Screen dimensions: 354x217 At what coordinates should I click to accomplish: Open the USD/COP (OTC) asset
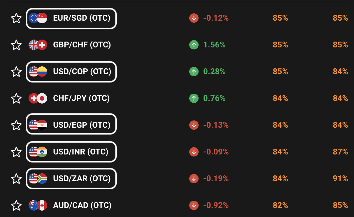(71, 72)
